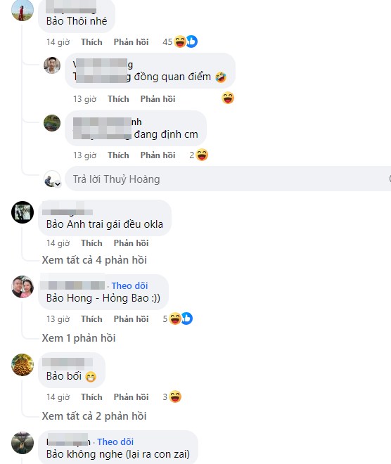Toggle Thích on the 'Bảo Anh trai gái' comment

(91, 243)
